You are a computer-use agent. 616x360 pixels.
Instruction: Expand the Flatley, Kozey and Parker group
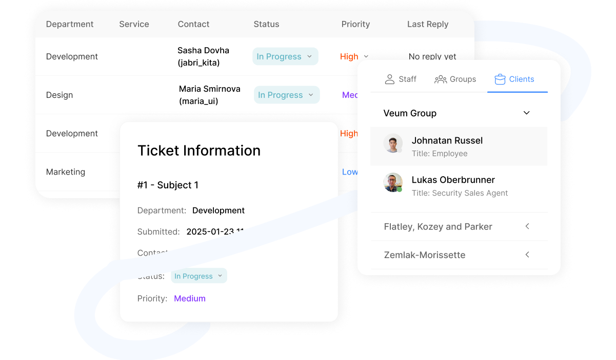[527, 226]
